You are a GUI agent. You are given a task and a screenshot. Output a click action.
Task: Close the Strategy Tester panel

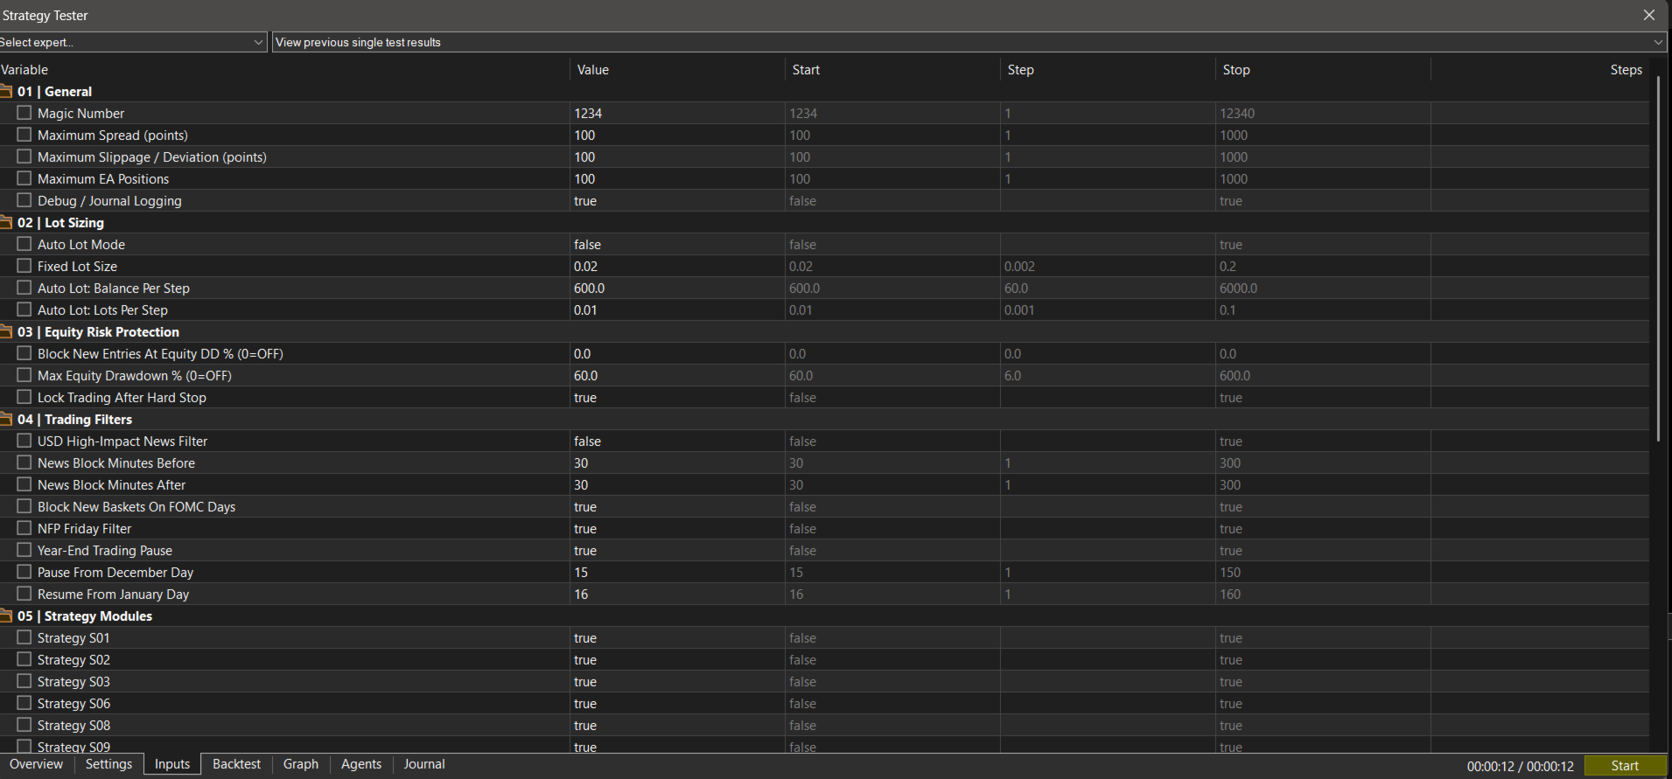coord(1649,15)
